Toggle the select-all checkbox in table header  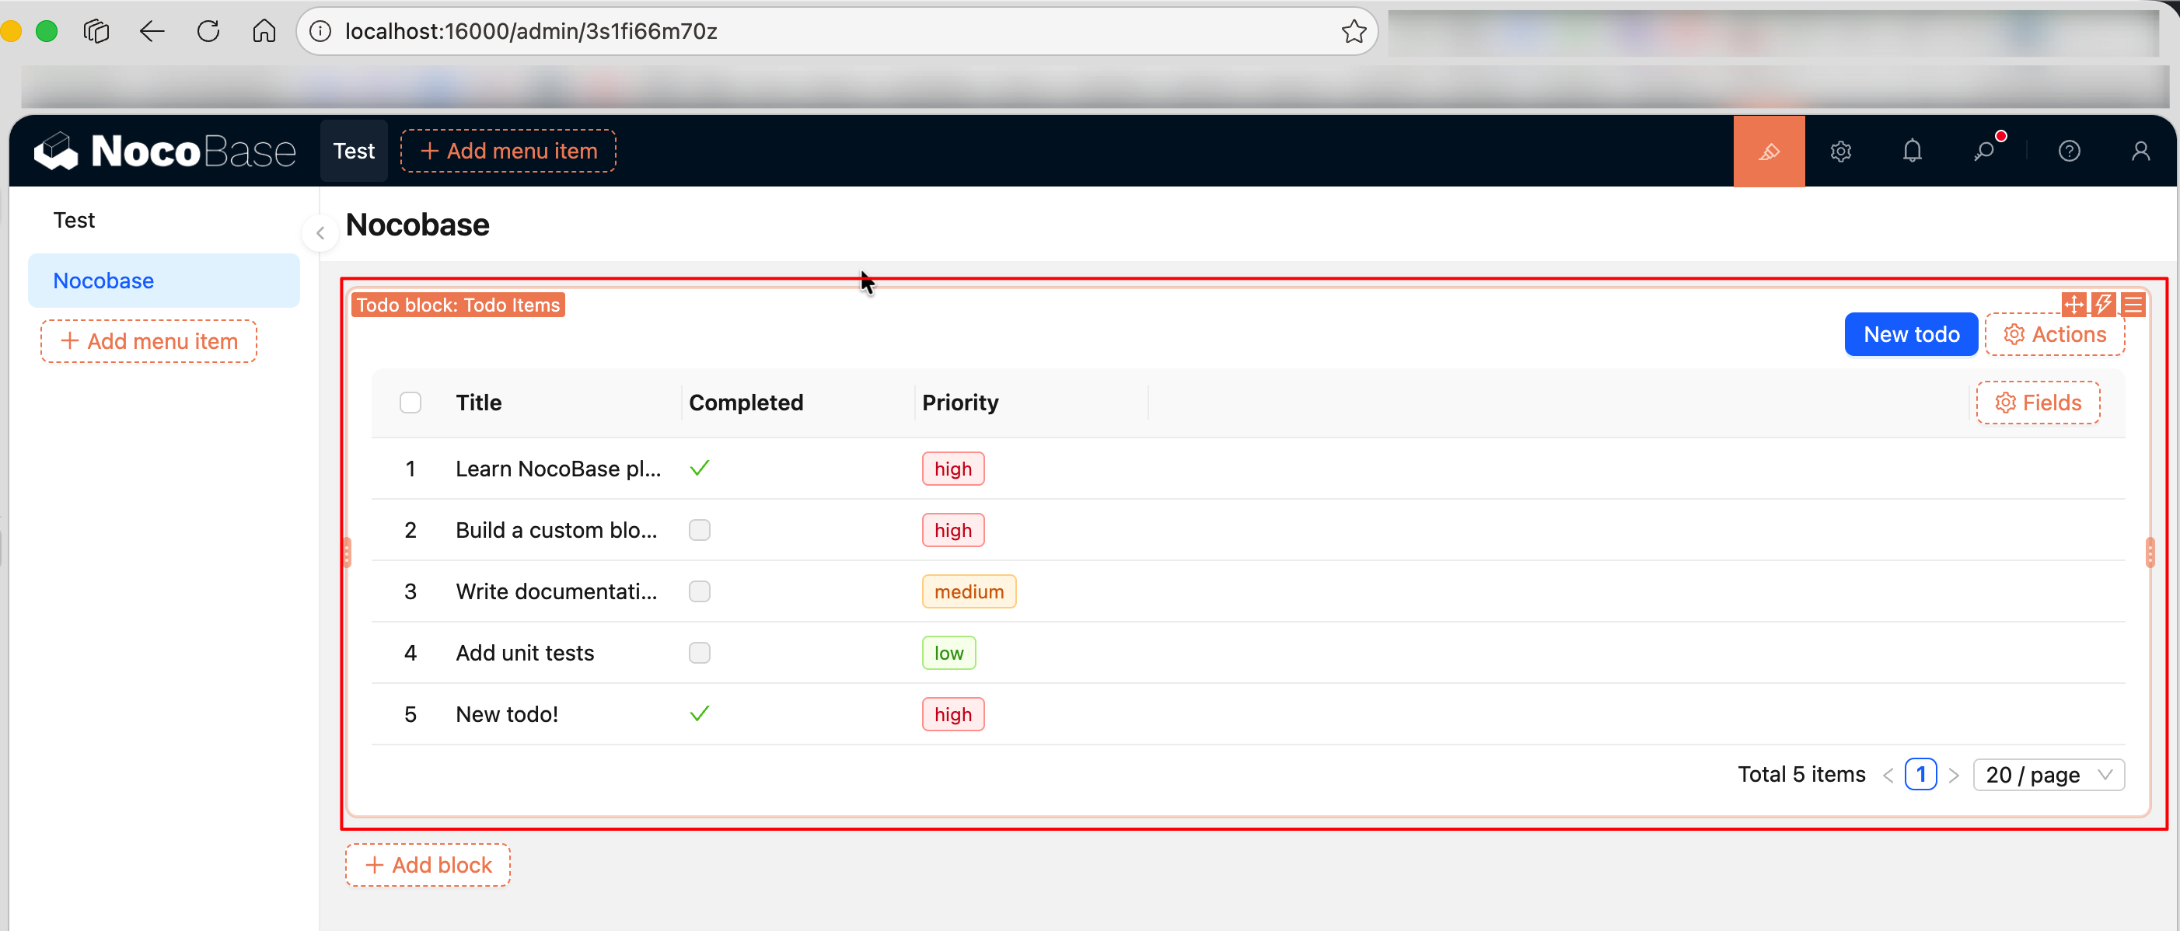(410, 403)
